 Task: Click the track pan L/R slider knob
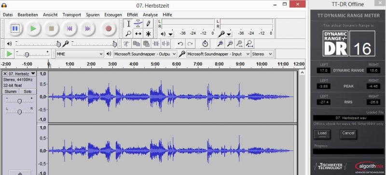20,112
